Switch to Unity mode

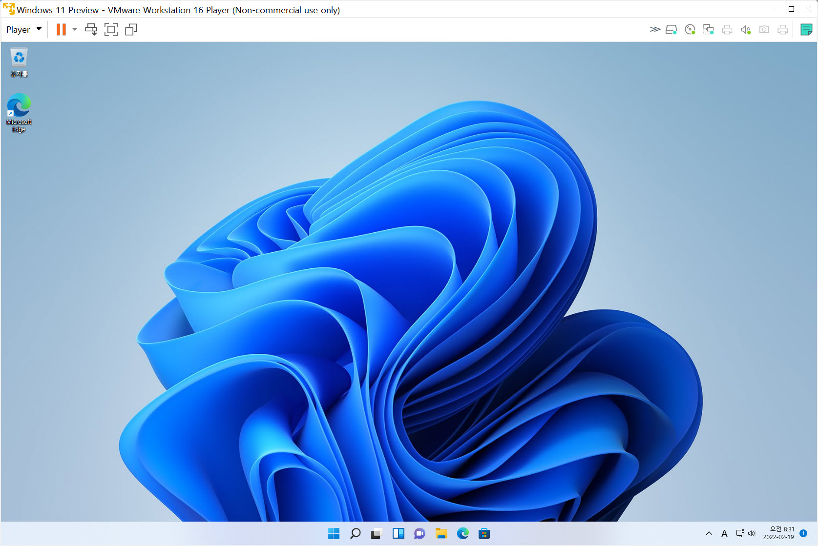coord(130,29)
